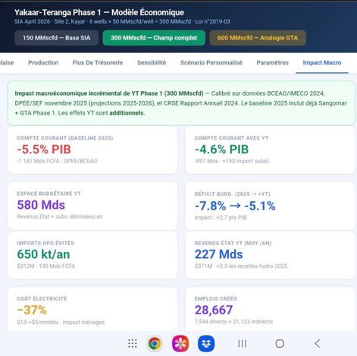This screenshot has width=357, height=356.
Task: Click '$312M · 190 Mds FCFA' subtitle
Action: pyautogui.click(x=46, y=266)
